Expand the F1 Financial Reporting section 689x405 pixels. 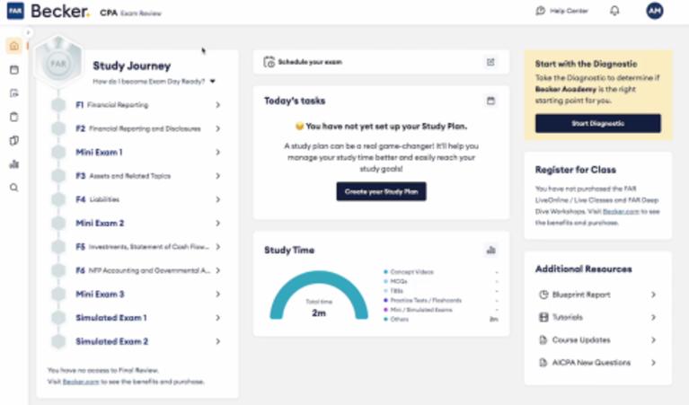click(217, 105)
